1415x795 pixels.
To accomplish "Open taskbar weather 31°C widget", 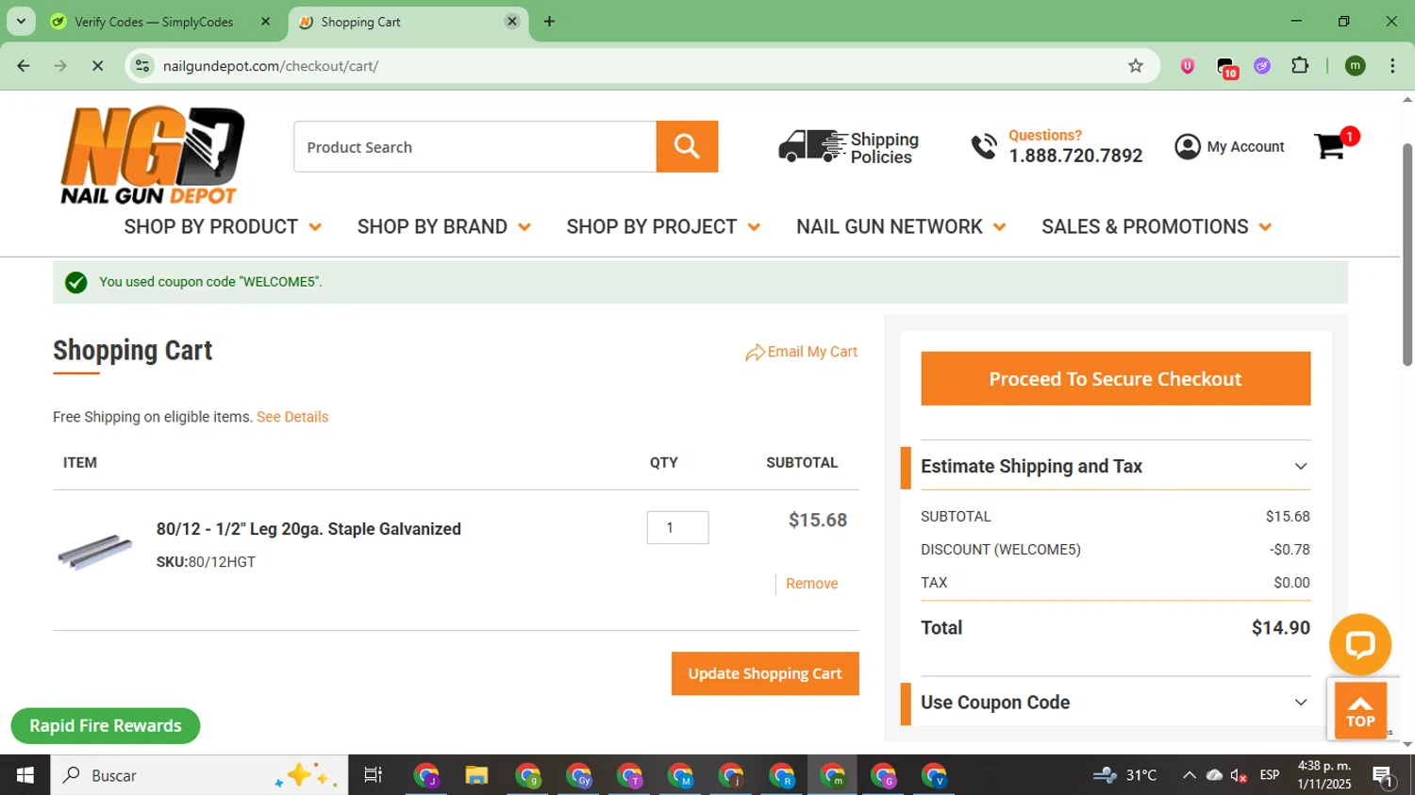I will pos(1124,775).
